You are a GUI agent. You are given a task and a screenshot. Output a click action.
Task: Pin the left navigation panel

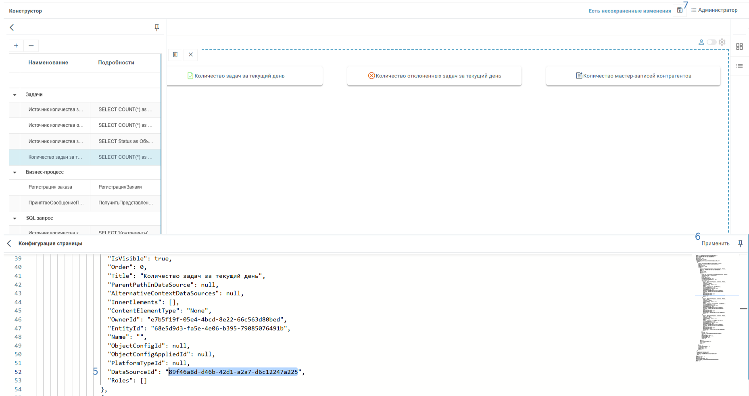click(x=156, y=27)
